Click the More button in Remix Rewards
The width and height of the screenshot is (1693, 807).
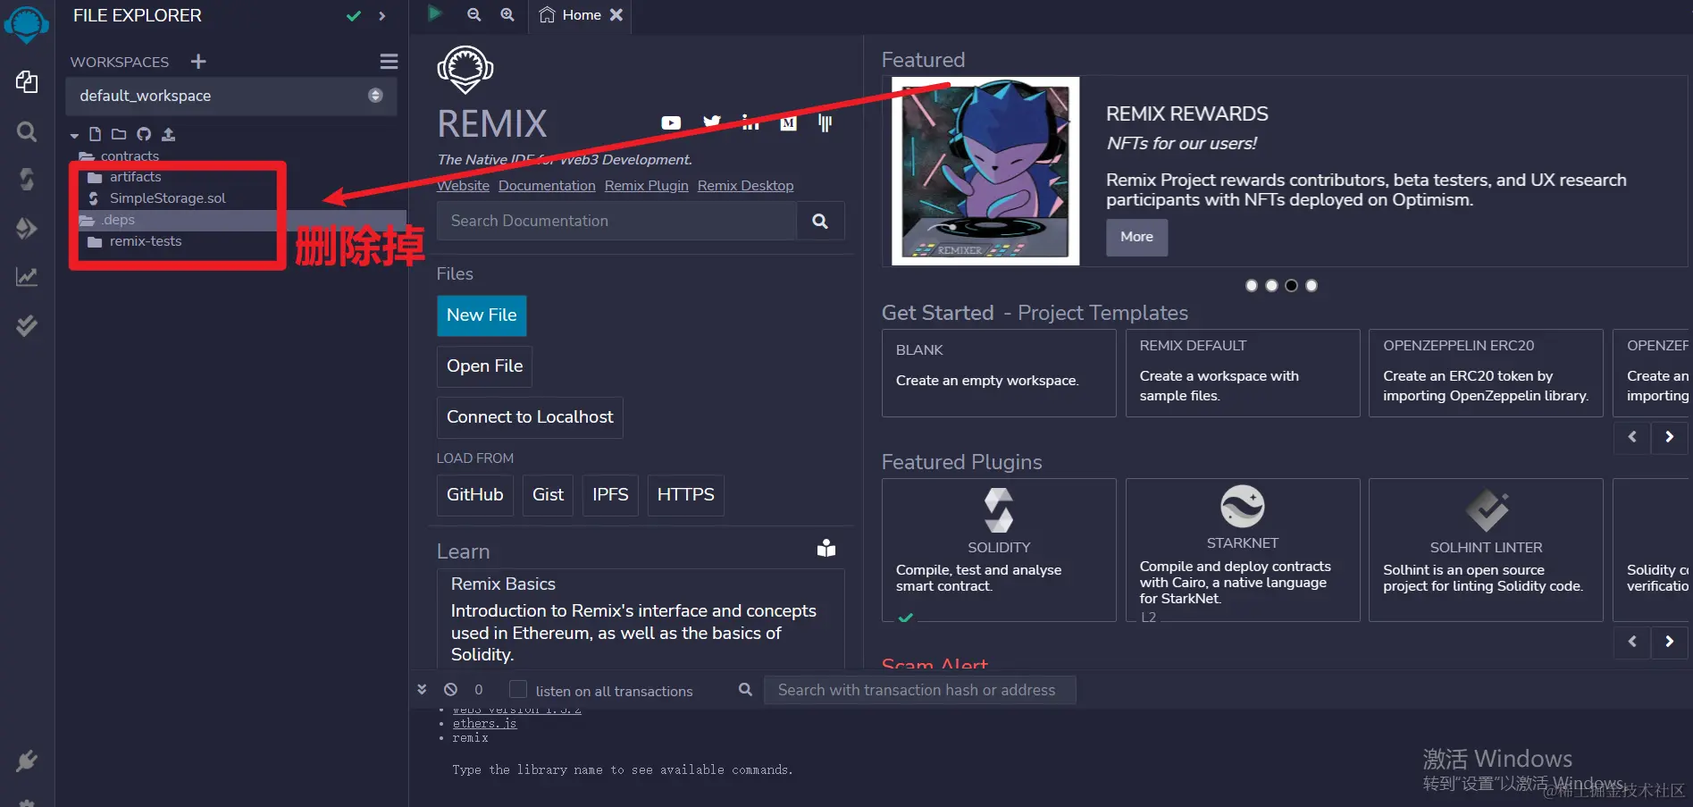[1136, 238]
